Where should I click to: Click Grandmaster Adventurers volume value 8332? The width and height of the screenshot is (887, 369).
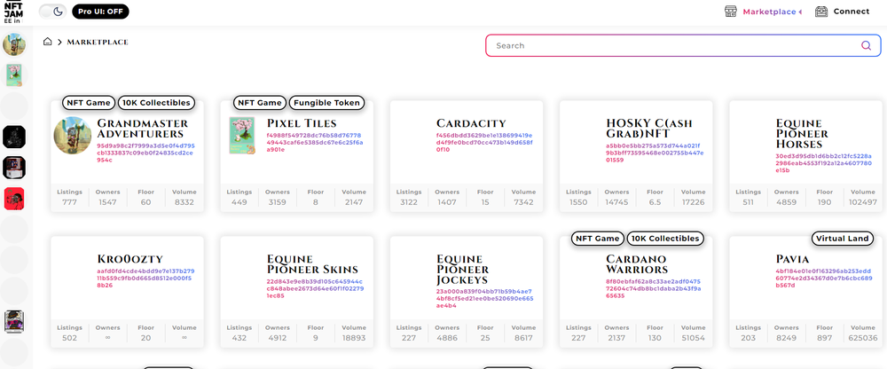point(184,202)
